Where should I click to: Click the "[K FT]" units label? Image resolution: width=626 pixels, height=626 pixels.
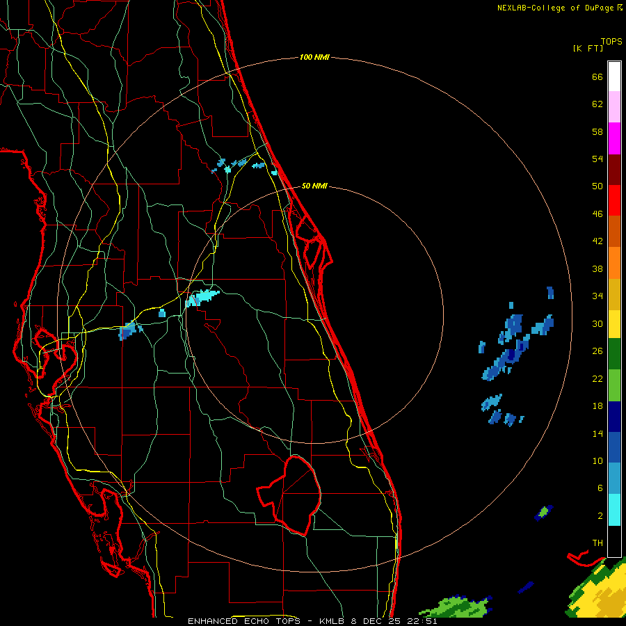tap(588, 48)
